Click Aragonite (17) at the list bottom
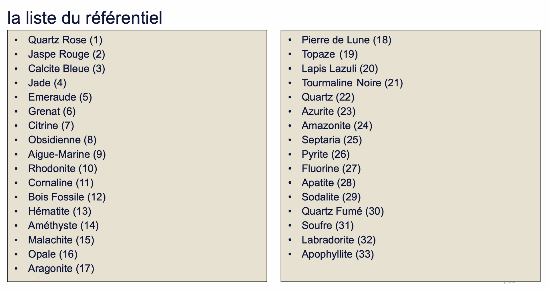549x292 pixels. tap(61, 268)
